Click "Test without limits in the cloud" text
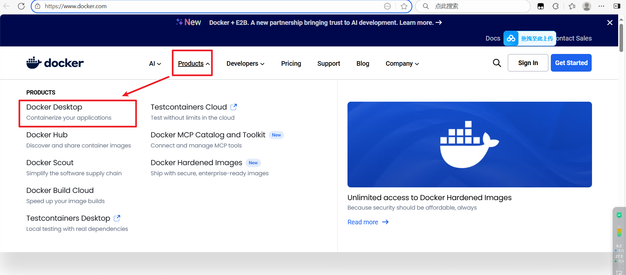 point(193,118)
